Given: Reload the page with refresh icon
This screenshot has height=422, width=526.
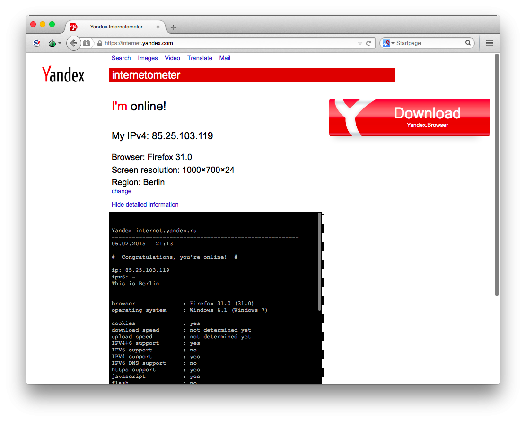Looking at the screenshot, I should point(368,43).
